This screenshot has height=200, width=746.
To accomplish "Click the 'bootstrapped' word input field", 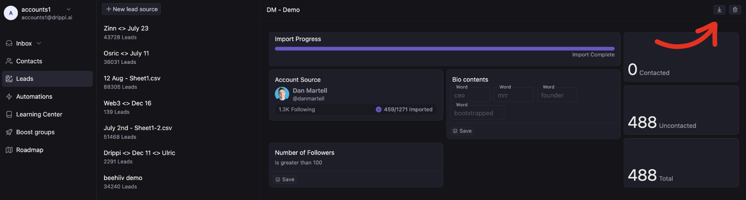I will (477, 113).
